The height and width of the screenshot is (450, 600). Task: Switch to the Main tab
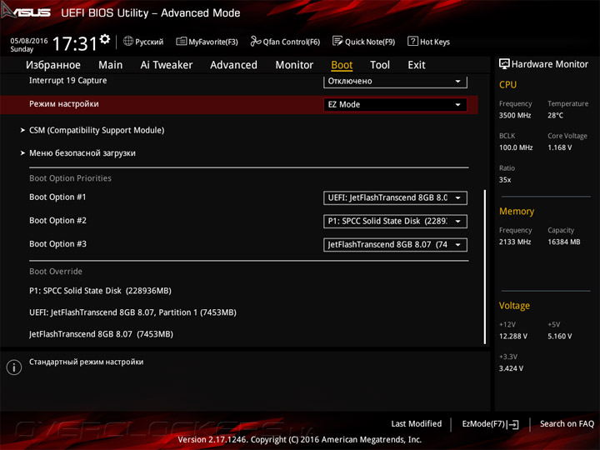point(111,65)
